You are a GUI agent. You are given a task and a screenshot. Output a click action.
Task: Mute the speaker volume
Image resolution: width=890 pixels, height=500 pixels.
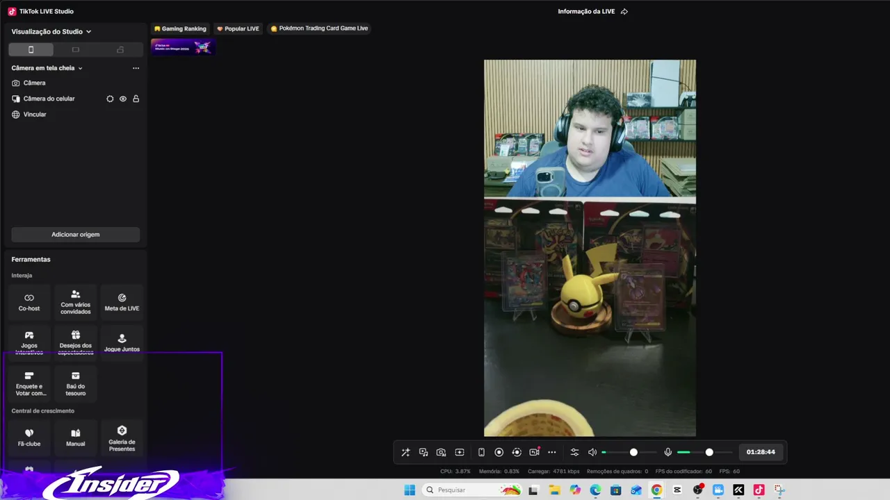[592, 452]
